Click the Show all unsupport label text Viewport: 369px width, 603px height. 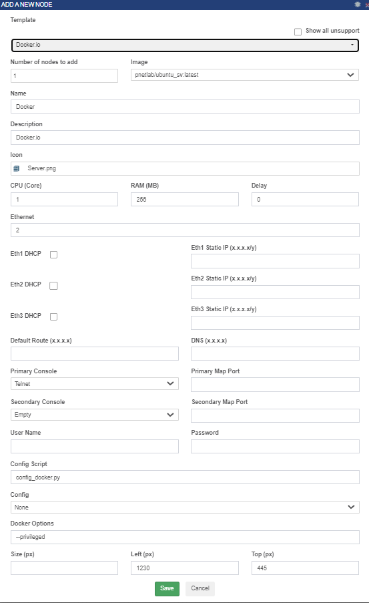tap(332, 31)
